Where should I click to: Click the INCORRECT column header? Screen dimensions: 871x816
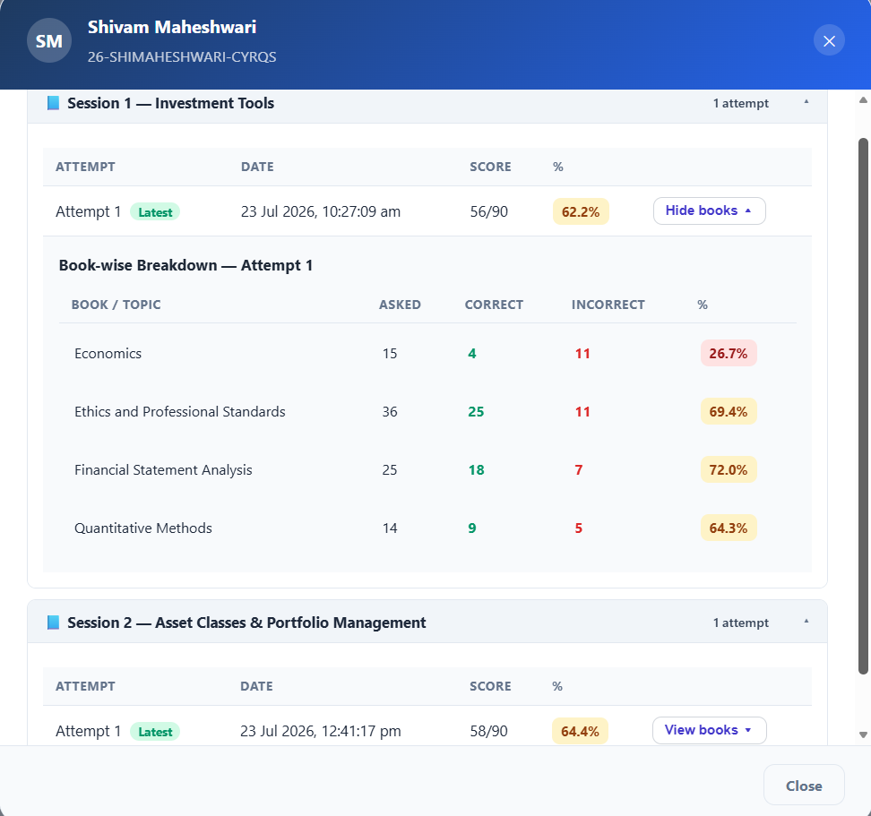(608, 305)
